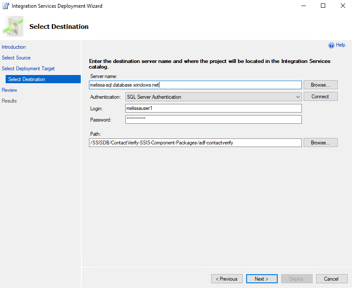Maximize the Deployment Wizard window

(323, 6)
